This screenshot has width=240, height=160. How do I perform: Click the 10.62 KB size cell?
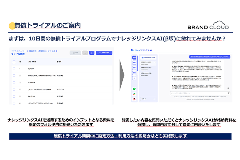point(60,96)
